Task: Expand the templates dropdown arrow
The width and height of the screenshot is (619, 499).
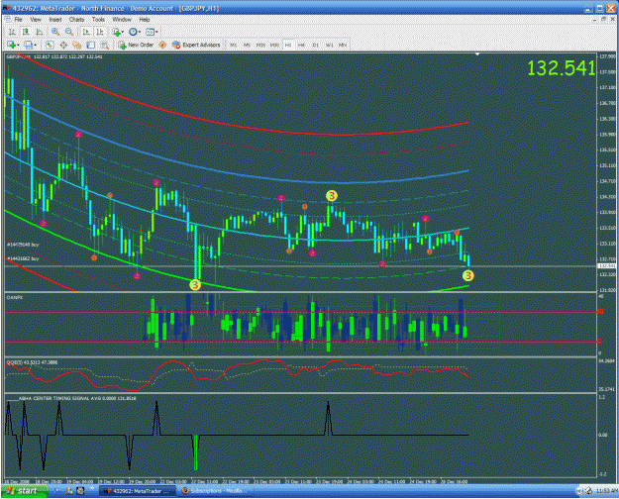Action: pos(156,32)
